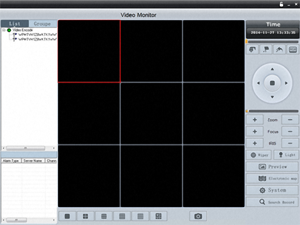The height and width of the screenshot is (225, 300).
Task: Increase Focus with plus button
Action: 255,132
